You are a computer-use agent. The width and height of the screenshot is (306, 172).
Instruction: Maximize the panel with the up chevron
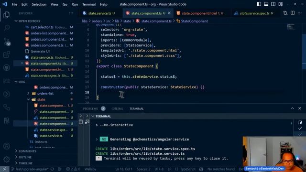coord(292,108)
